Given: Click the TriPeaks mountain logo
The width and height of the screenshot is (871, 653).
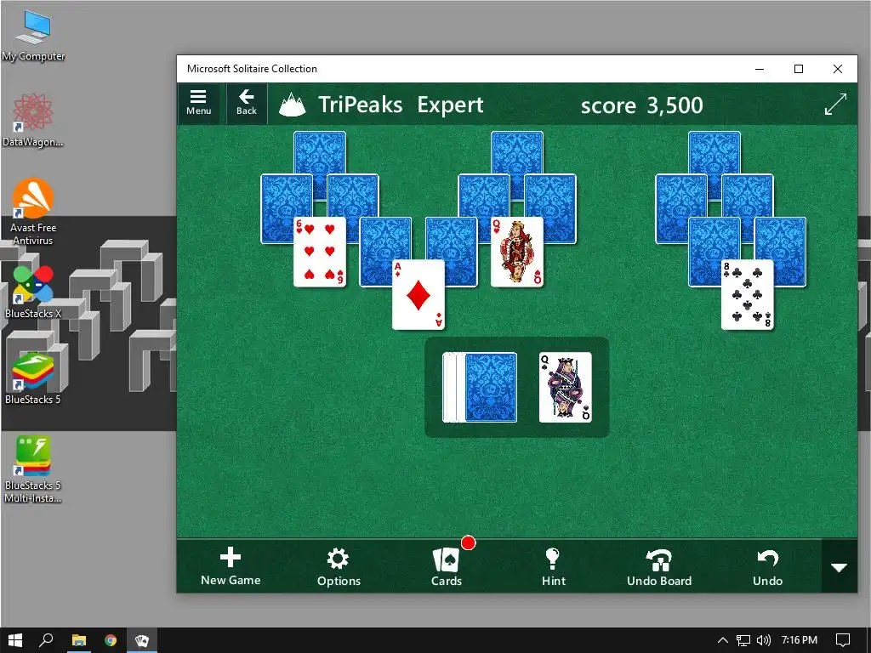Looking at the screenshot, I should (x=293, y=105).
